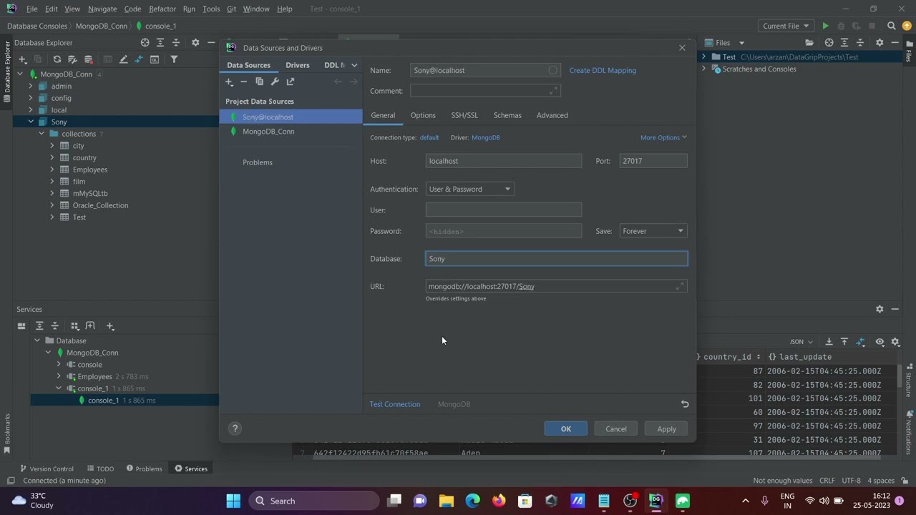The width and height of the screenshot is (916, 515).
Task: Expand Scratches and Consoles node
Action: click(x=704, y=69)
